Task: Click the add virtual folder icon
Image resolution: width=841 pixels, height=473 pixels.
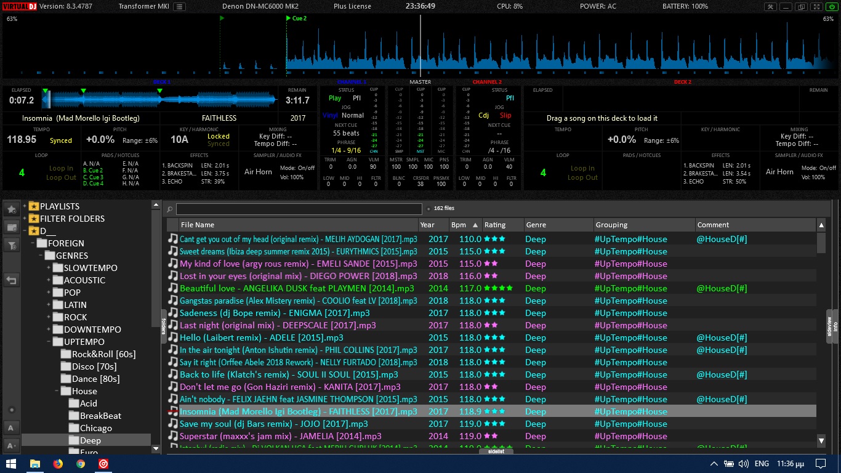Action: (11, 227)
